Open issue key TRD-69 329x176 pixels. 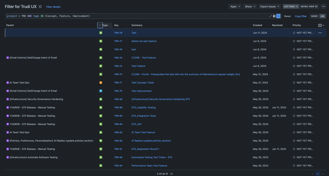[118, 99]
